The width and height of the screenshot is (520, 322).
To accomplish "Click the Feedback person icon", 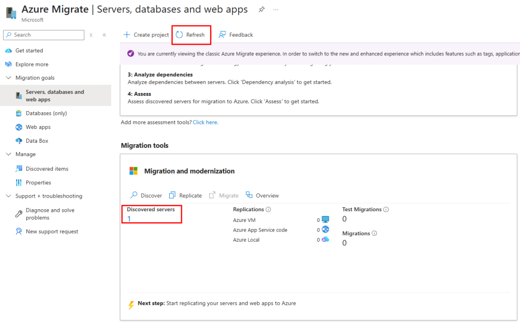I will (222, 35).
